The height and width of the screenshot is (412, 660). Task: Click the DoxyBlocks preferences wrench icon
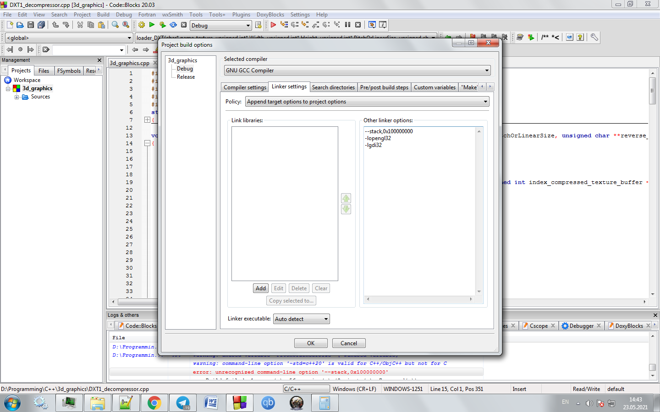coord(594,37)
